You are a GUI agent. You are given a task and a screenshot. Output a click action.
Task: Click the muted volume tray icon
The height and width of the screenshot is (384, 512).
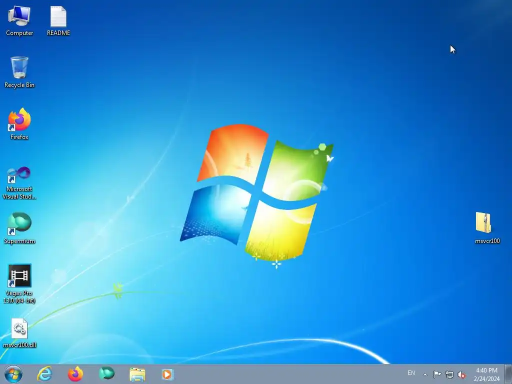461,374
